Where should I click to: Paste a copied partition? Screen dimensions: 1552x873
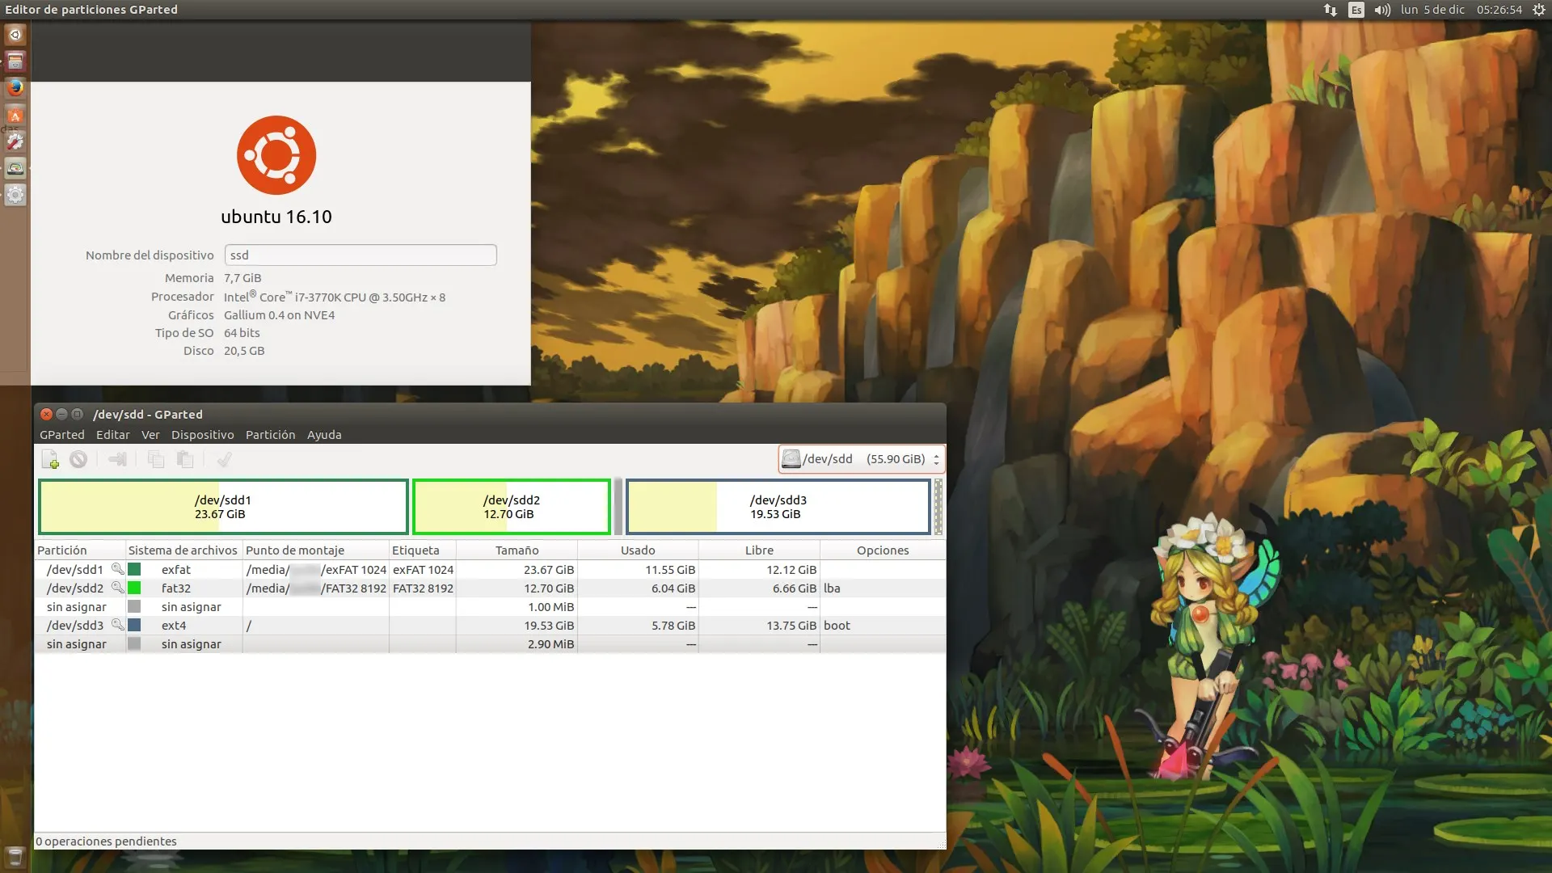click(187, 459)
